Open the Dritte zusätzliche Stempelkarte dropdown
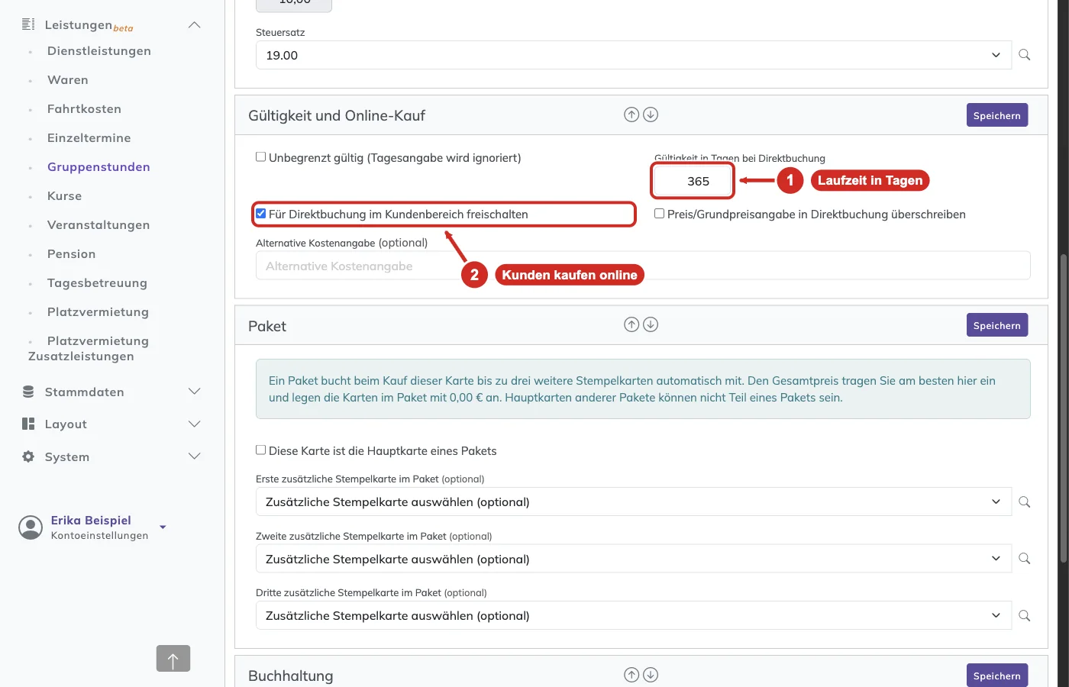1069x687 pixels. (x=634, y=615)
